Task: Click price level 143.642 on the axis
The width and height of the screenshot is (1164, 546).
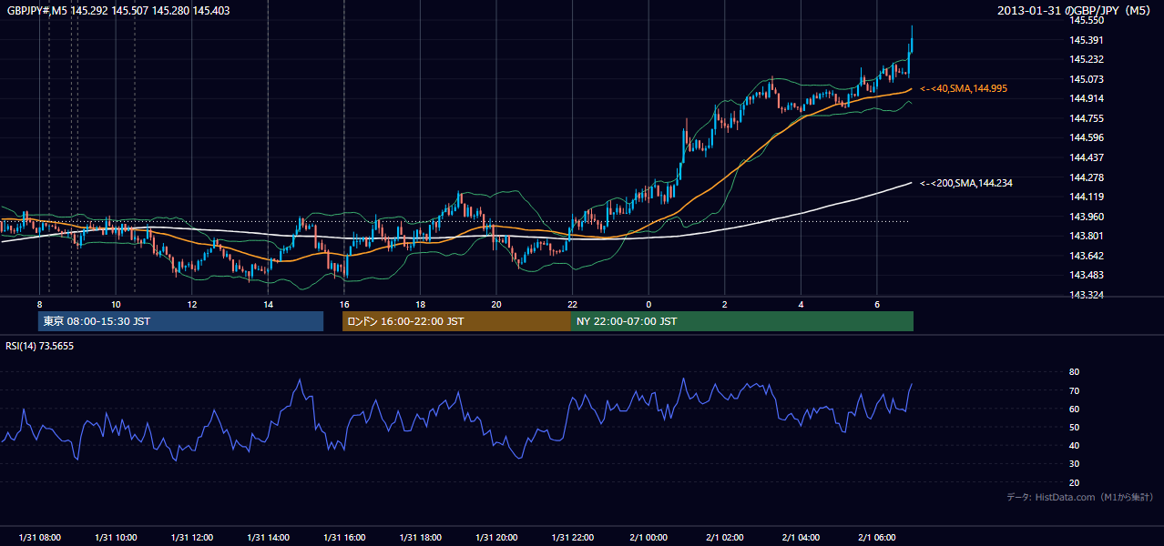Action: point(1087,256)
